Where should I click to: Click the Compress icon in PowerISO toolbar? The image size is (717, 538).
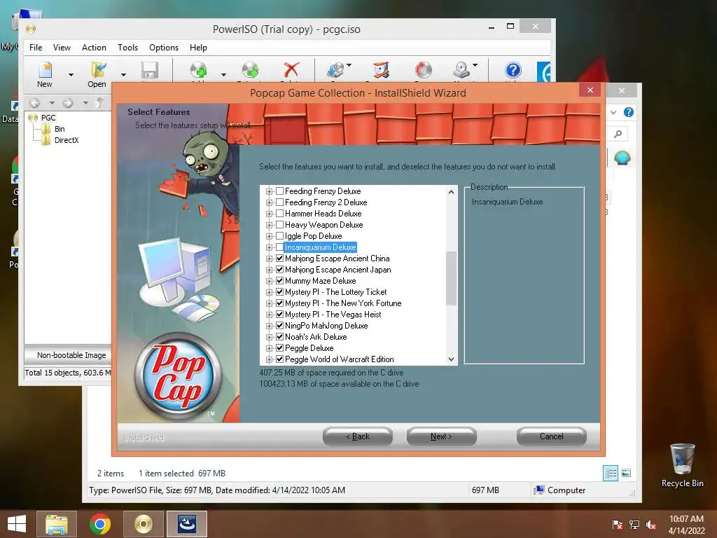tap(380, 70)
